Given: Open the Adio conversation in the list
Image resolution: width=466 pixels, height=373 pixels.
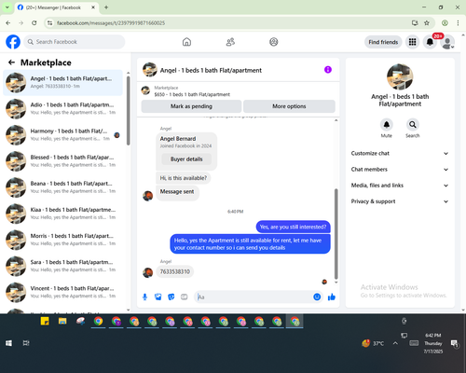Looking at the screenshot, I should click(x=62, y=109).
